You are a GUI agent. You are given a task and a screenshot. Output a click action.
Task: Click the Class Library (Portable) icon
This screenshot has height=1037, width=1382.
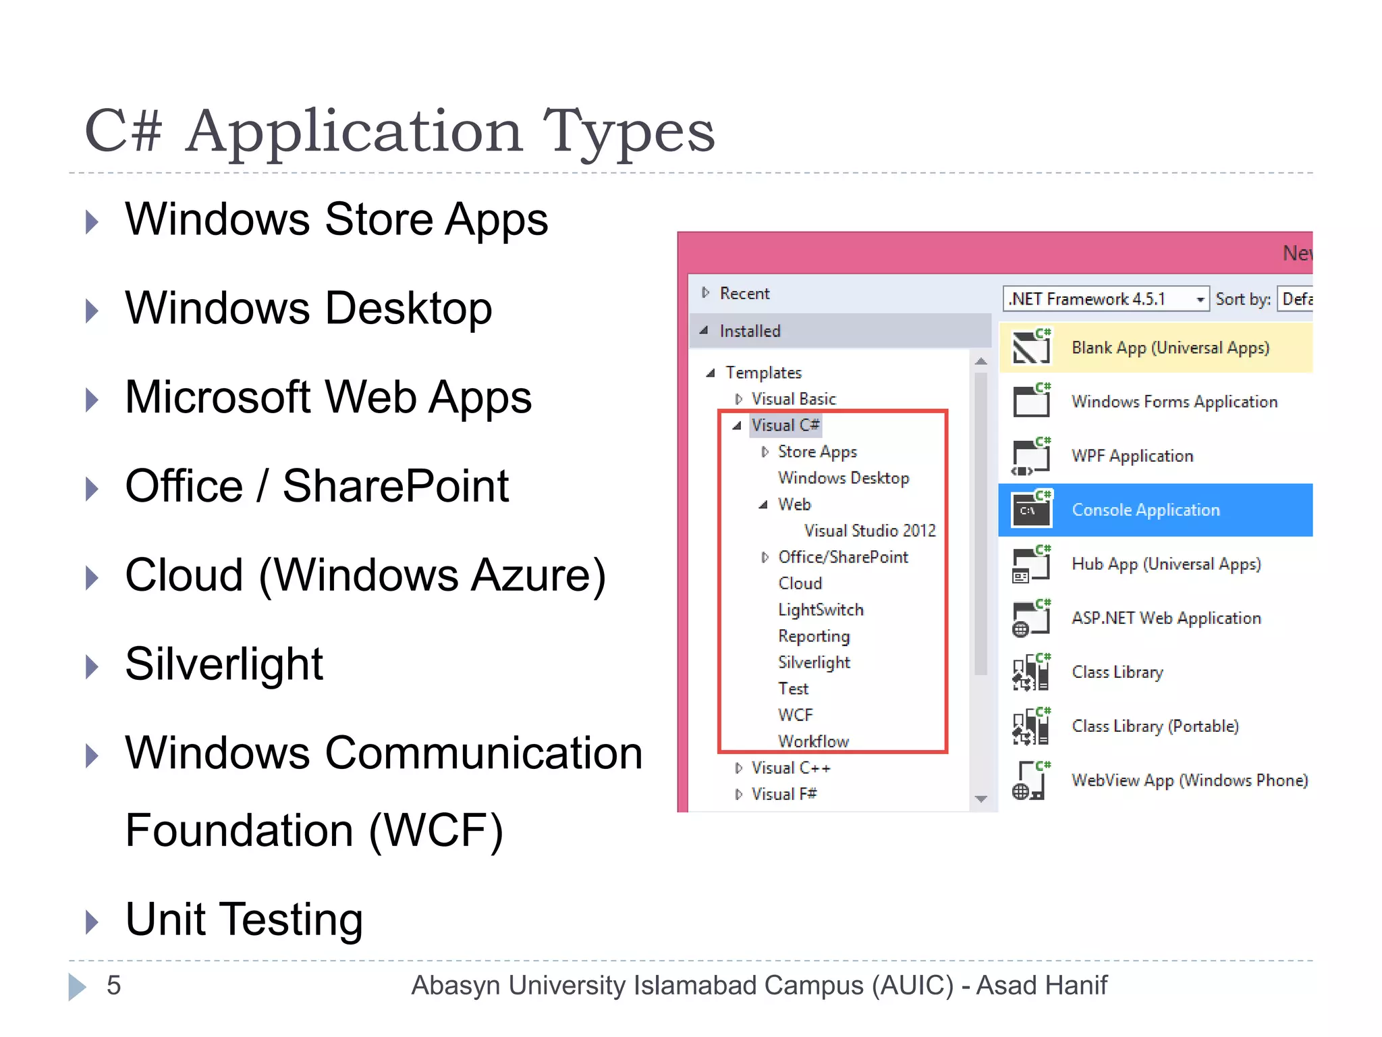(1031, 726)
